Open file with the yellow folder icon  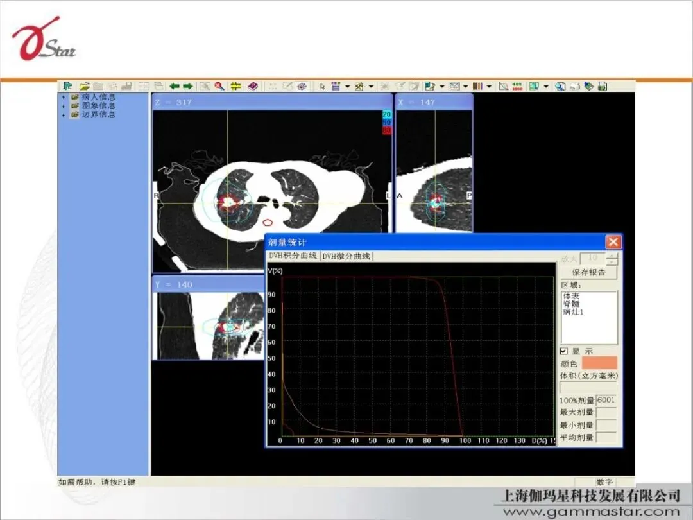(x=85, y=86)
